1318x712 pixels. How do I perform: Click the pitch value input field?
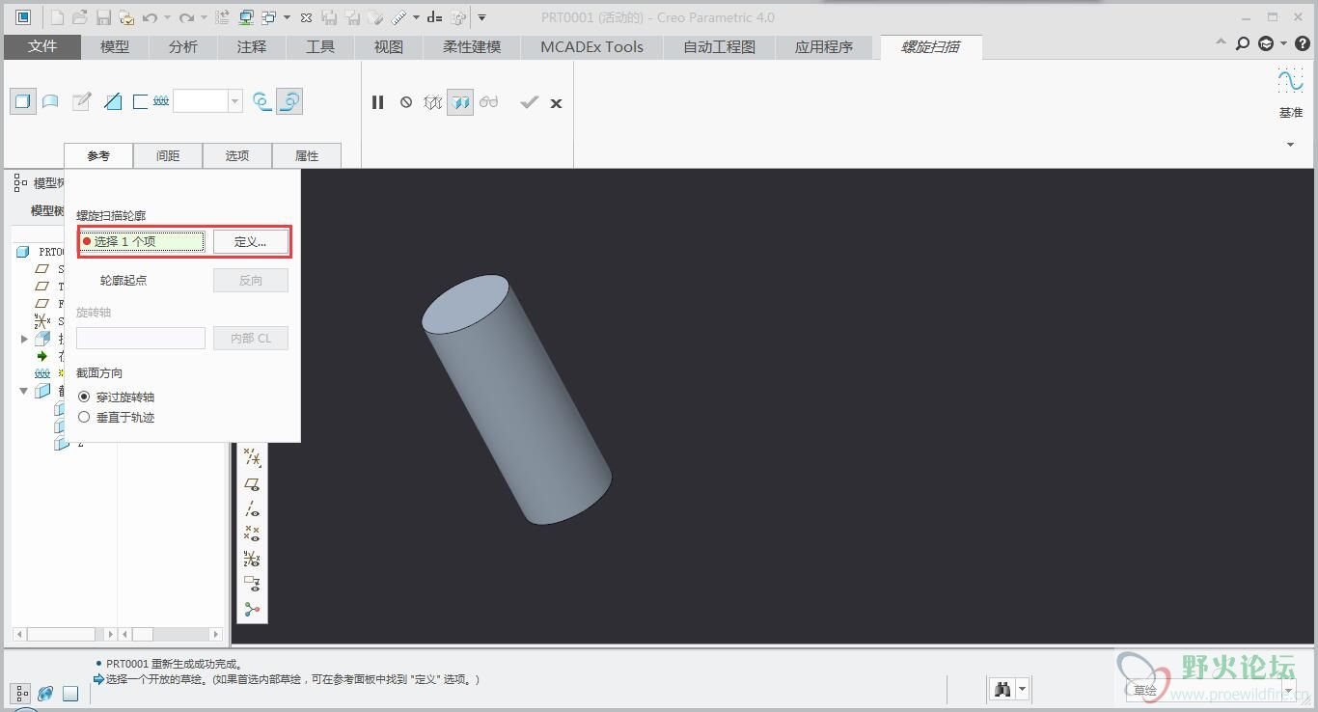(x=200, y=101)
